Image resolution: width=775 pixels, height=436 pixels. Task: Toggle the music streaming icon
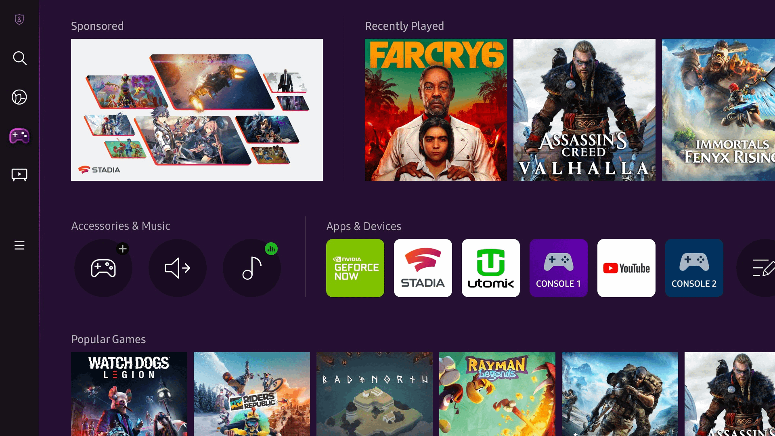[x=251, y=268]
